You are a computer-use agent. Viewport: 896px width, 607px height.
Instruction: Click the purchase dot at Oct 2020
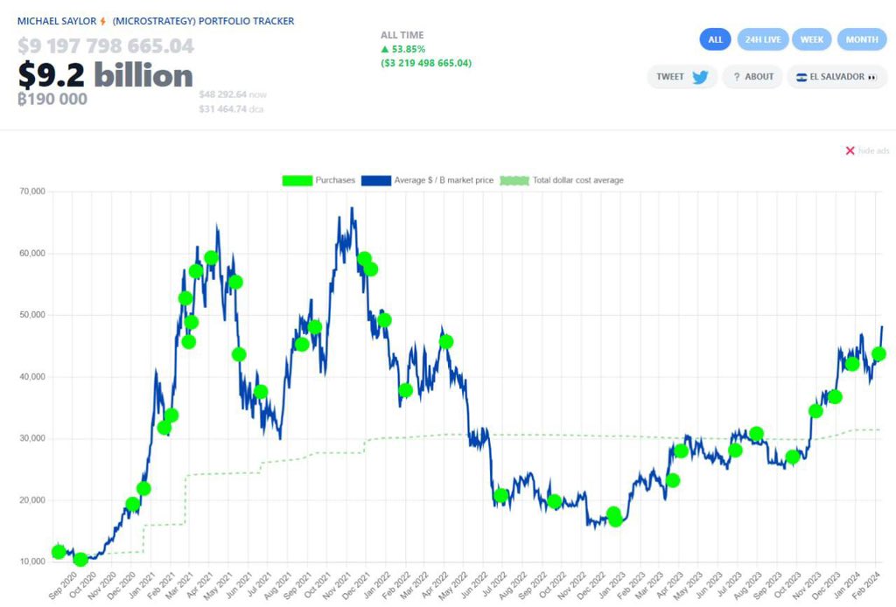[80, 560]
